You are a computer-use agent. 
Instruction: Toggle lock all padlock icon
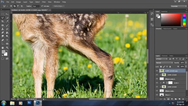(x=170, y=67)
